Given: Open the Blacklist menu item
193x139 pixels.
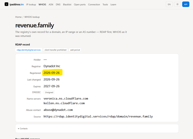Looking at the screenshot, I should pos(67,5).
